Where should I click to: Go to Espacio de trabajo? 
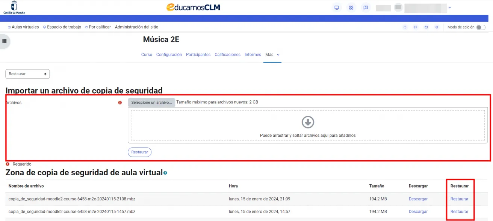coord(64,27)
